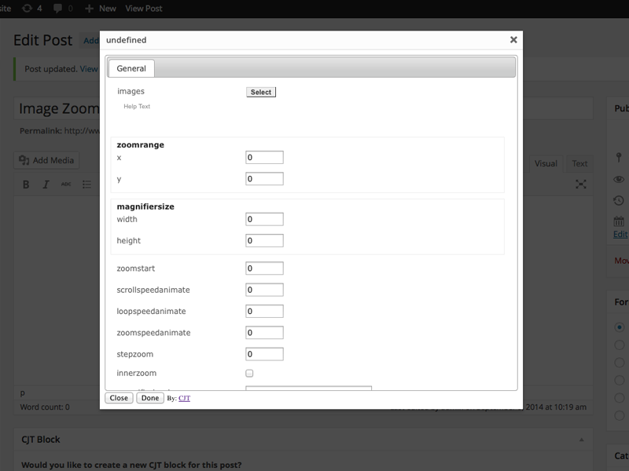Insert a bulleted list in the editor
This screenshot has width=629, height=471.
click(x=86, y=184)
